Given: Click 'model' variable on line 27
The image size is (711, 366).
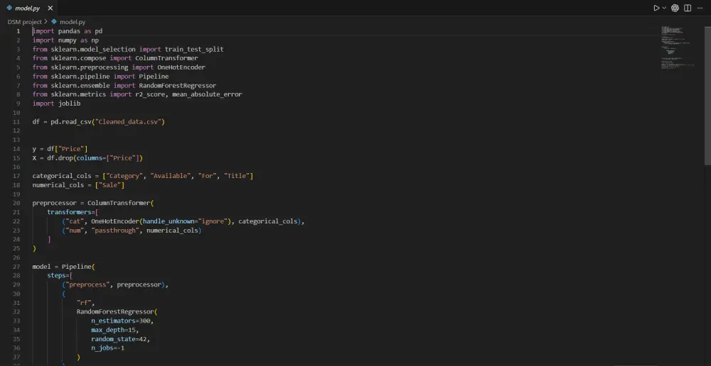Looking at the screenshot, I should 41,267.
